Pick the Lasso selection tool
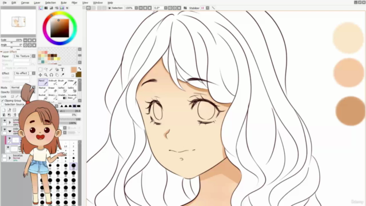Screen dimensions: 366x206 click(46, 69)
